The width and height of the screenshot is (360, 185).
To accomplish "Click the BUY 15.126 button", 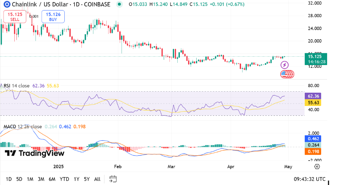I will [x=53, y=17].
